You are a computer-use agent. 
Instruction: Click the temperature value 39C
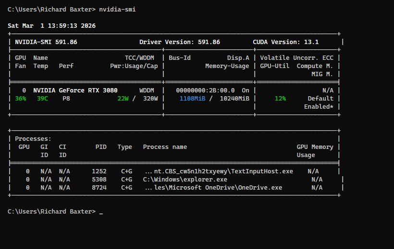[42, 99]
